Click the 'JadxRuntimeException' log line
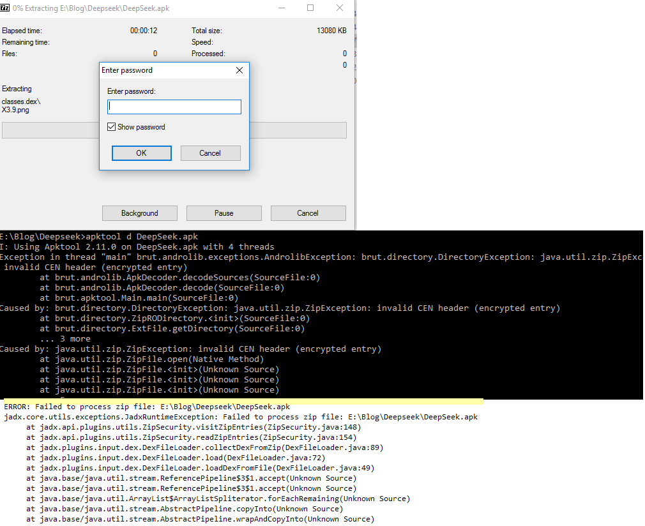Screen dimensions: 645x526 pos(241,417)
